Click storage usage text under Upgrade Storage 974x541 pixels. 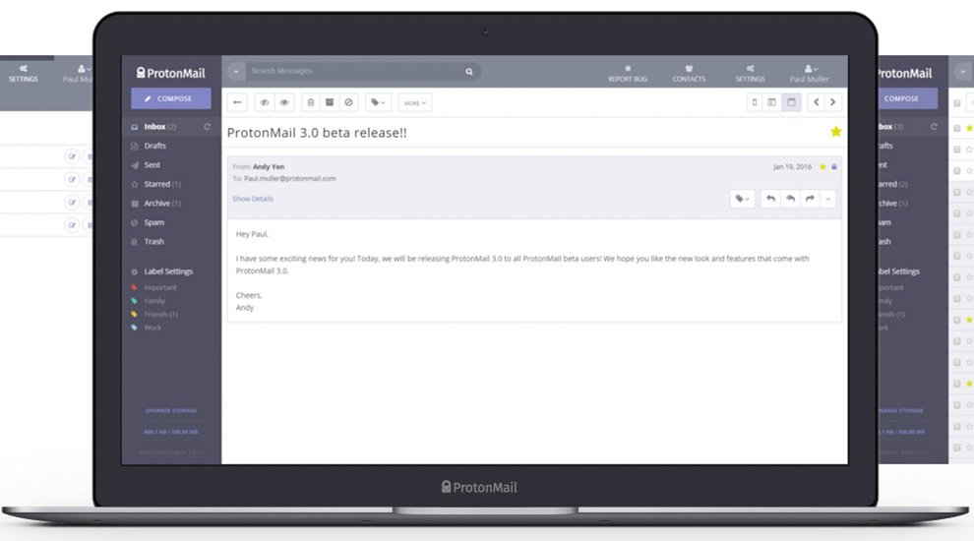pos(171,432)
